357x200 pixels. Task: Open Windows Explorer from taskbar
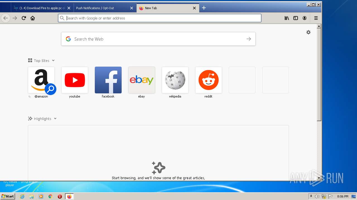[32, 196]
